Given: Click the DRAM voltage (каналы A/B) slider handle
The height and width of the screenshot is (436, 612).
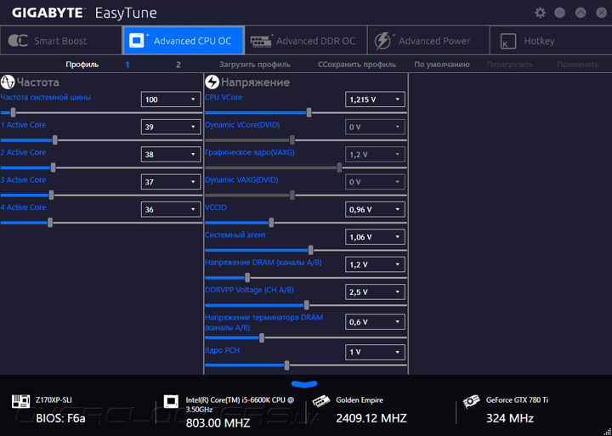Looking at the screenshot, I should click(x=247, y=278).
